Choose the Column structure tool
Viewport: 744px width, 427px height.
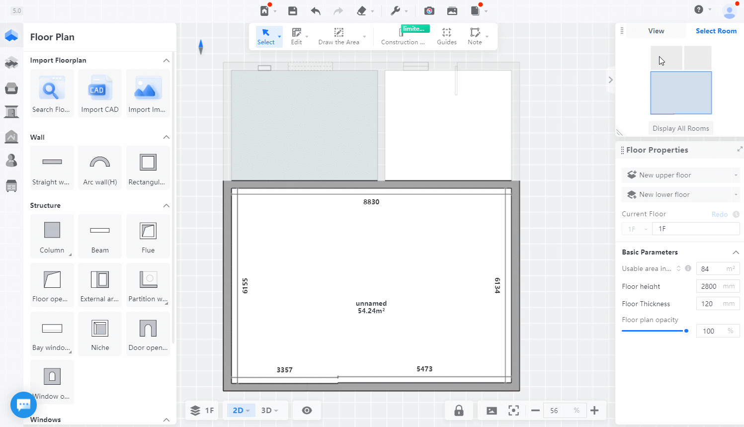click(x=52, y=236)
